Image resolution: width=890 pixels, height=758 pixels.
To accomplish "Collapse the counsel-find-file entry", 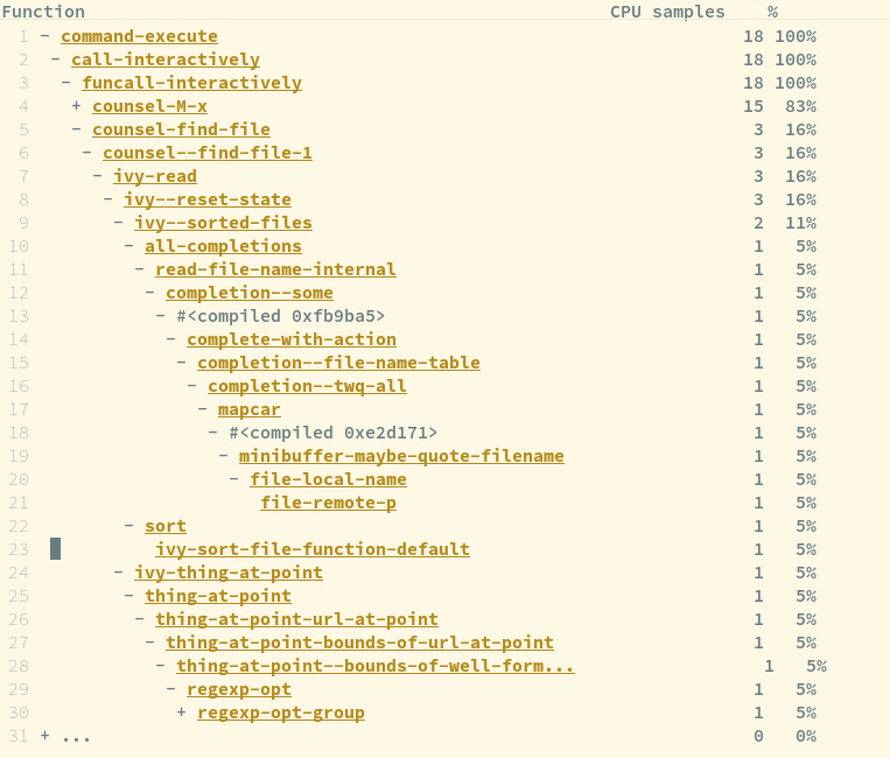I will coord(76,129).
